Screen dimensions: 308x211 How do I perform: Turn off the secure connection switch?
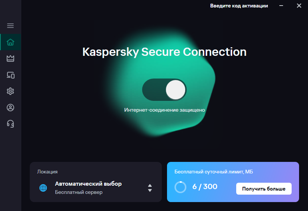click(164, 90)
